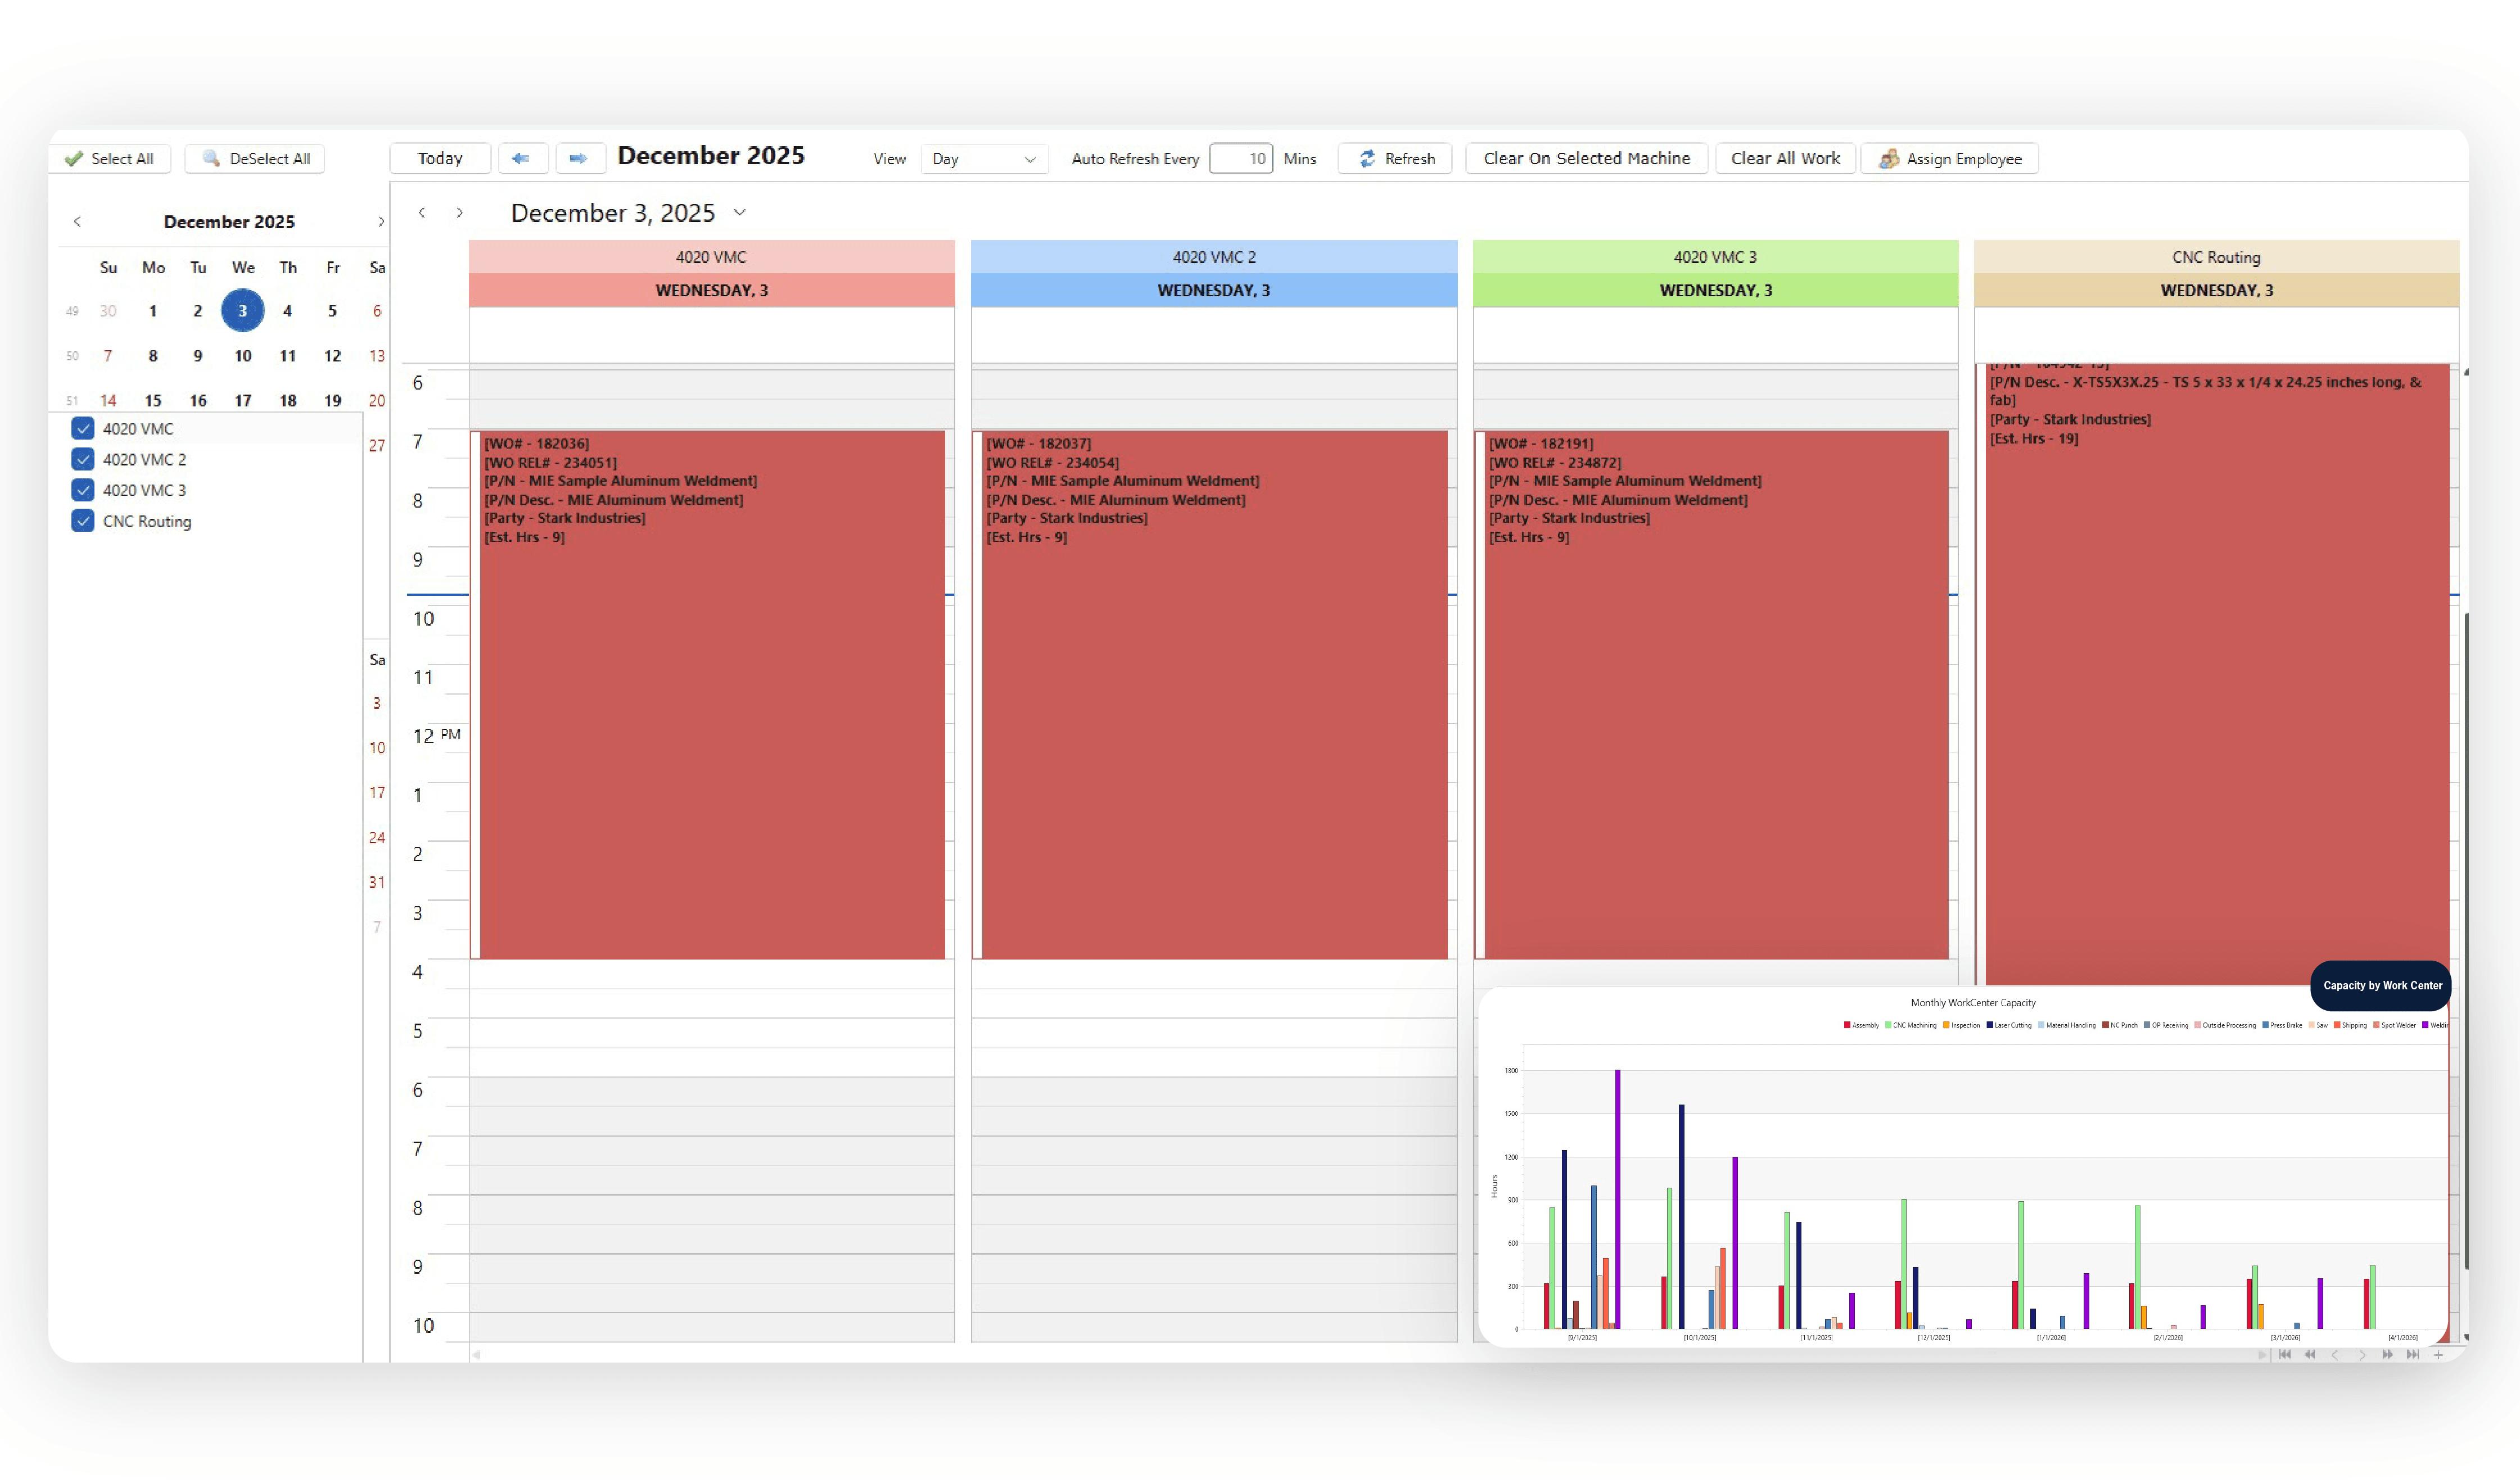Click the Auto Refresh minutes input field
This screenshot has width=2520, height=1484.
(x=1240, y=158)
